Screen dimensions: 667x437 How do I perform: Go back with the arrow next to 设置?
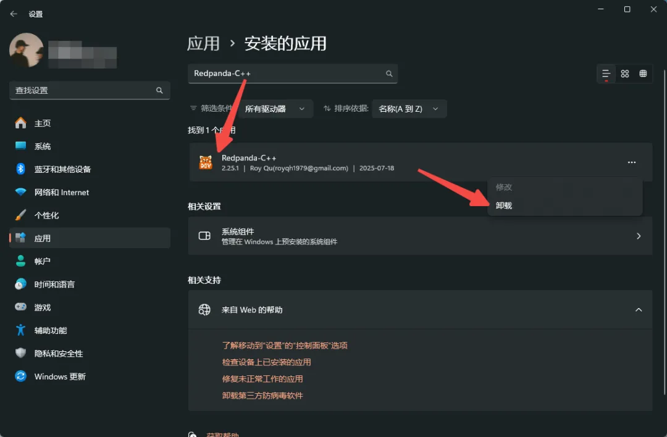14,14
